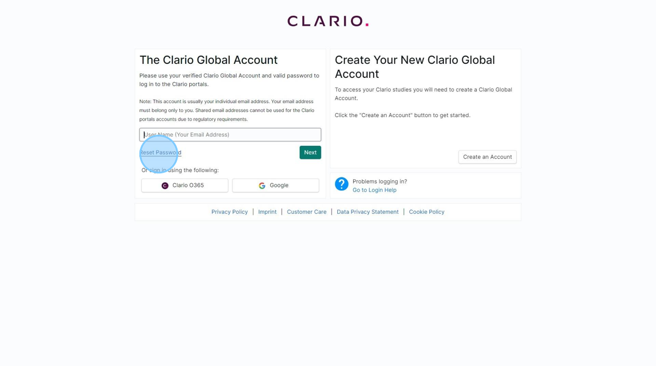Open the Cookie Policy footer link
Image resolution: width=656 pixels, height=366 pixels.
427,211
